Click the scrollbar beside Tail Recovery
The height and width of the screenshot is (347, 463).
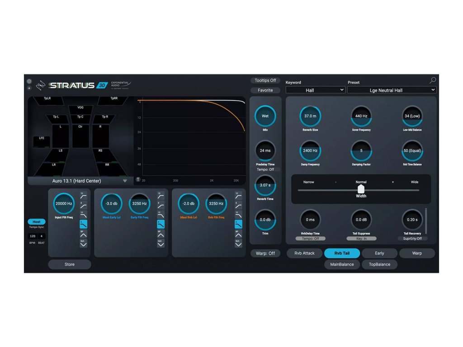pyautogui.click(x=426, y=220)
